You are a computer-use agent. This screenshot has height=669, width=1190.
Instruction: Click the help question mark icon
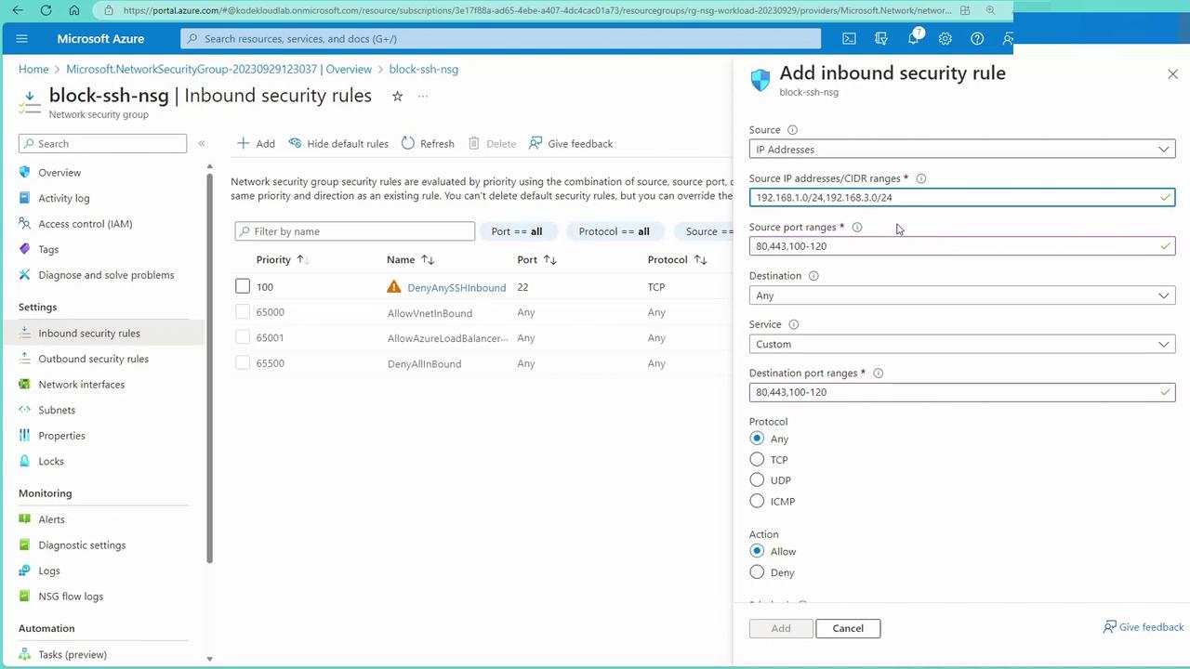coord(977,39)
